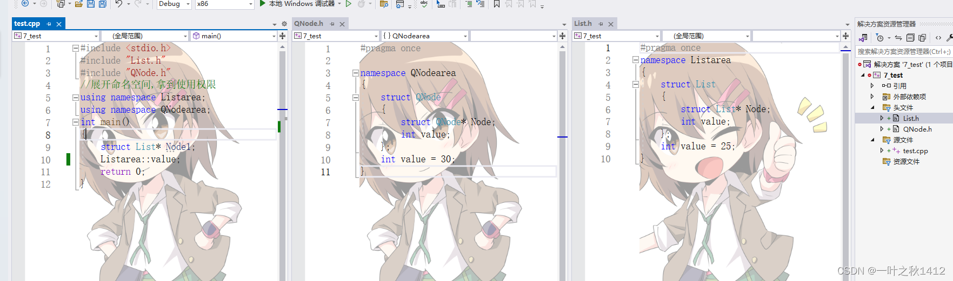
Task: Click the switch views icon in Solution Explorer
Action: [863, 37]
